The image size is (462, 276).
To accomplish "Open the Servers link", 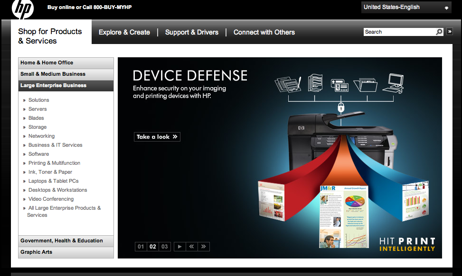I will point(38,109).
